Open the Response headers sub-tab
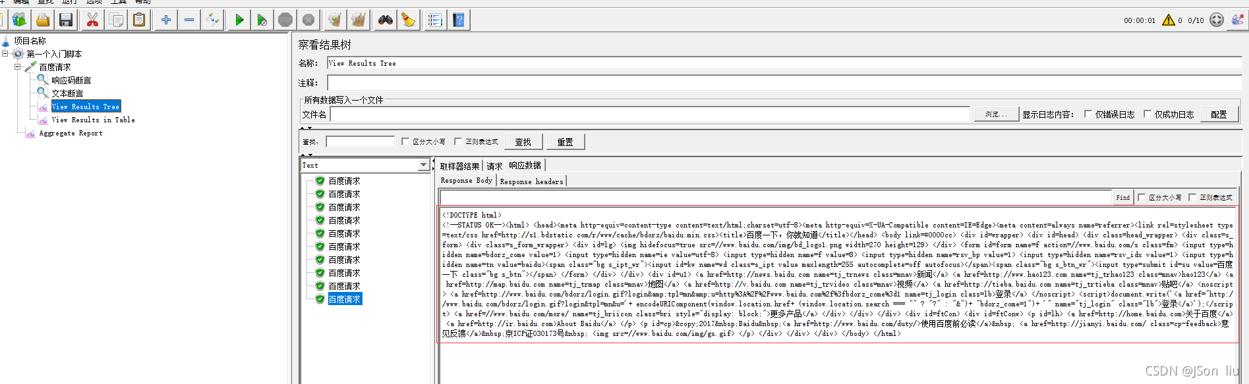1249x384 pixels. [x=531, y=181]
